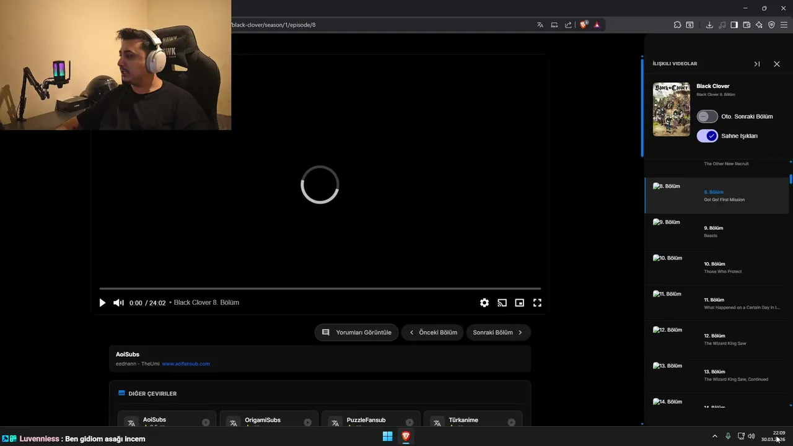Open browser downloads

[x=709, y=25]
